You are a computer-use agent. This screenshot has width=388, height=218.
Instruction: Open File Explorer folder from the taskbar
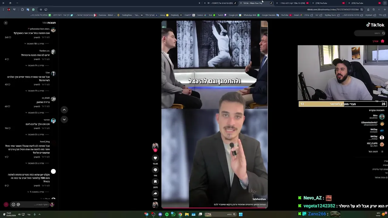tap(187, 214)
